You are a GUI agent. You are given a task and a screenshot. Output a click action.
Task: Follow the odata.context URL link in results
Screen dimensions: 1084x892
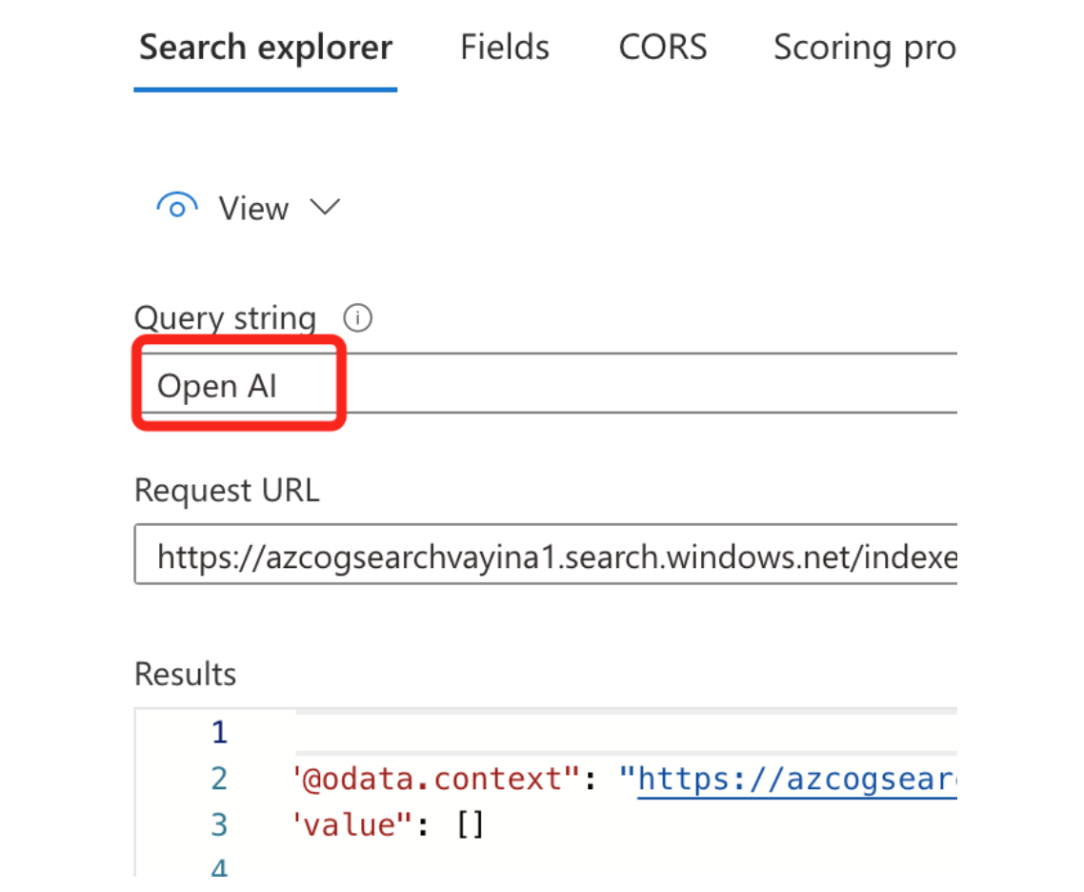pyautogui.click(x=796, y=780)
